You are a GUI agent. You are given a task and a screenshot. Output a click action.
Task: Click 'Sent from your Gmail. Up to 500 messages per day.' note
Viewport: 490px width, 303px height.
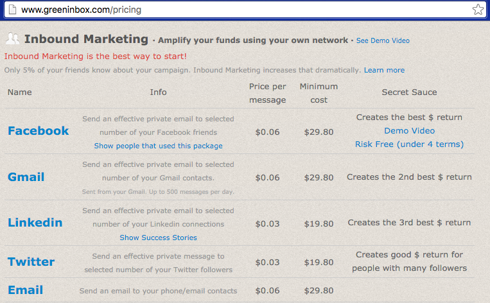coord(158,192)
